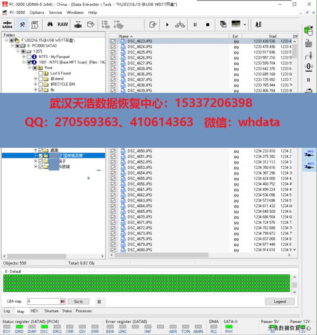Click the stop square toolbar icon
This screenshot has height=335, width=317.
click(207, 25)
